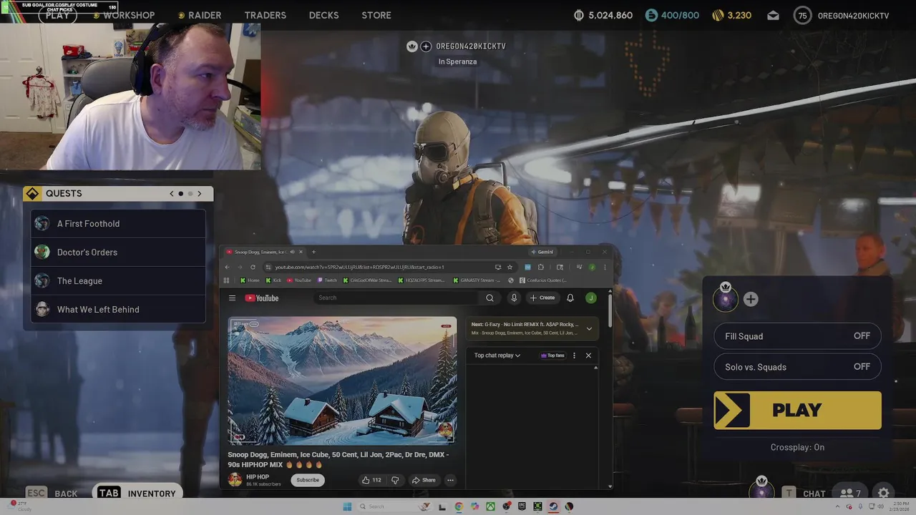Close the Top chat replay panel

coord(588,355)
